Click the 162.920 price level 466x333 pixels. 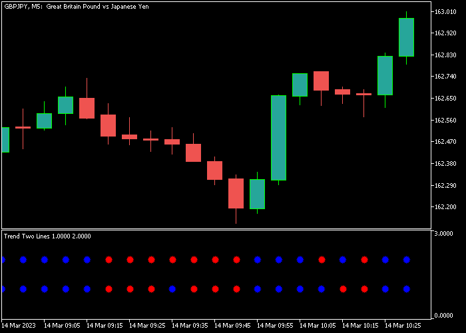point(445,33)
